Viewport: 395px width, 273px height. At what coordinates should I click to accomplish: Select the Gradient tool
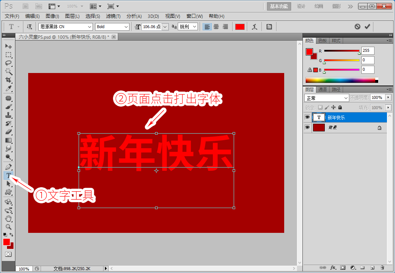[8, 140]
